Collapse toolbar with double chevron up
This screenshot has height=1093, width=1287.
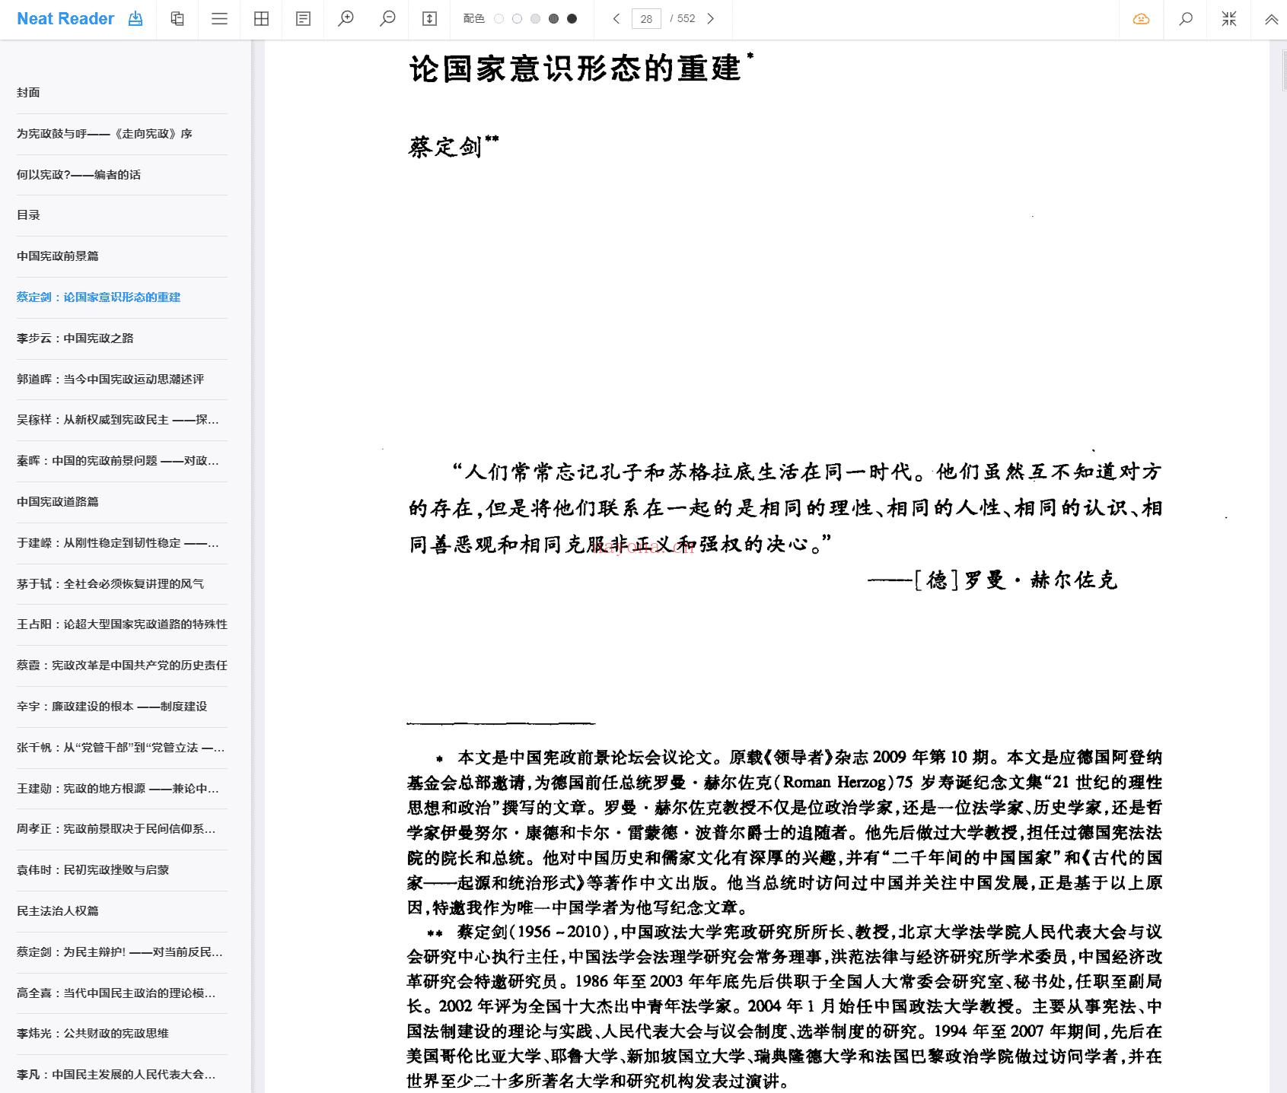(x=1271, y=20)
